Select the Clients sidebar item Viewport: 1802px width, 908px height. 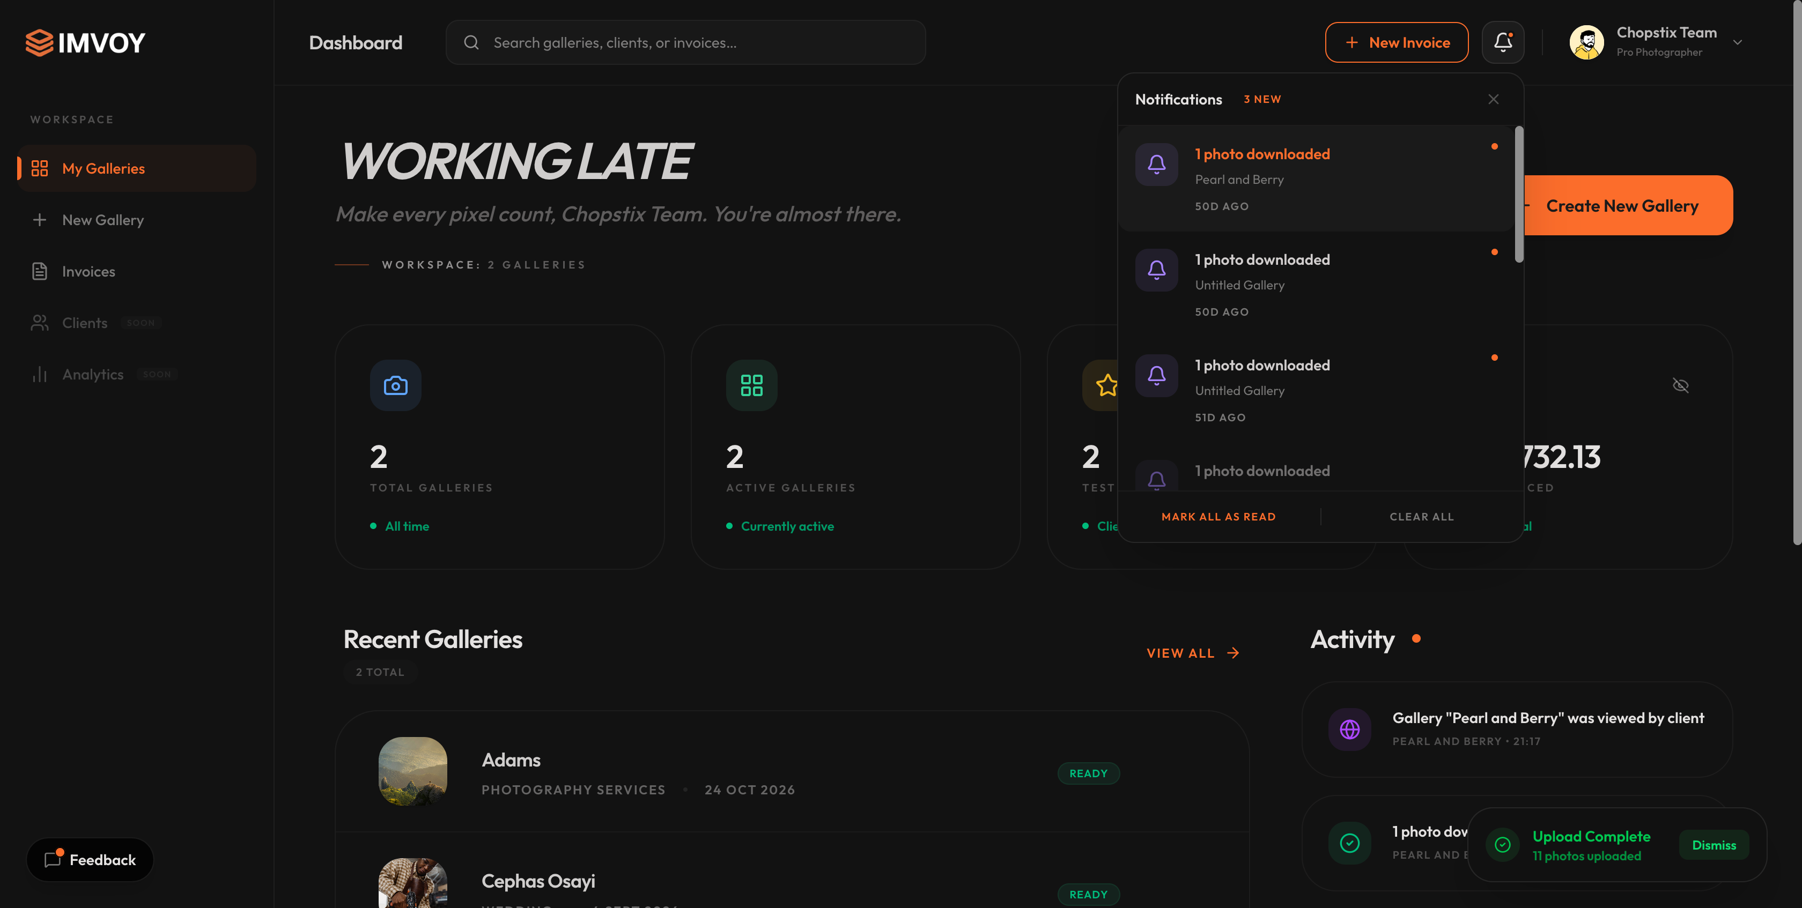(x=137, y=323)
